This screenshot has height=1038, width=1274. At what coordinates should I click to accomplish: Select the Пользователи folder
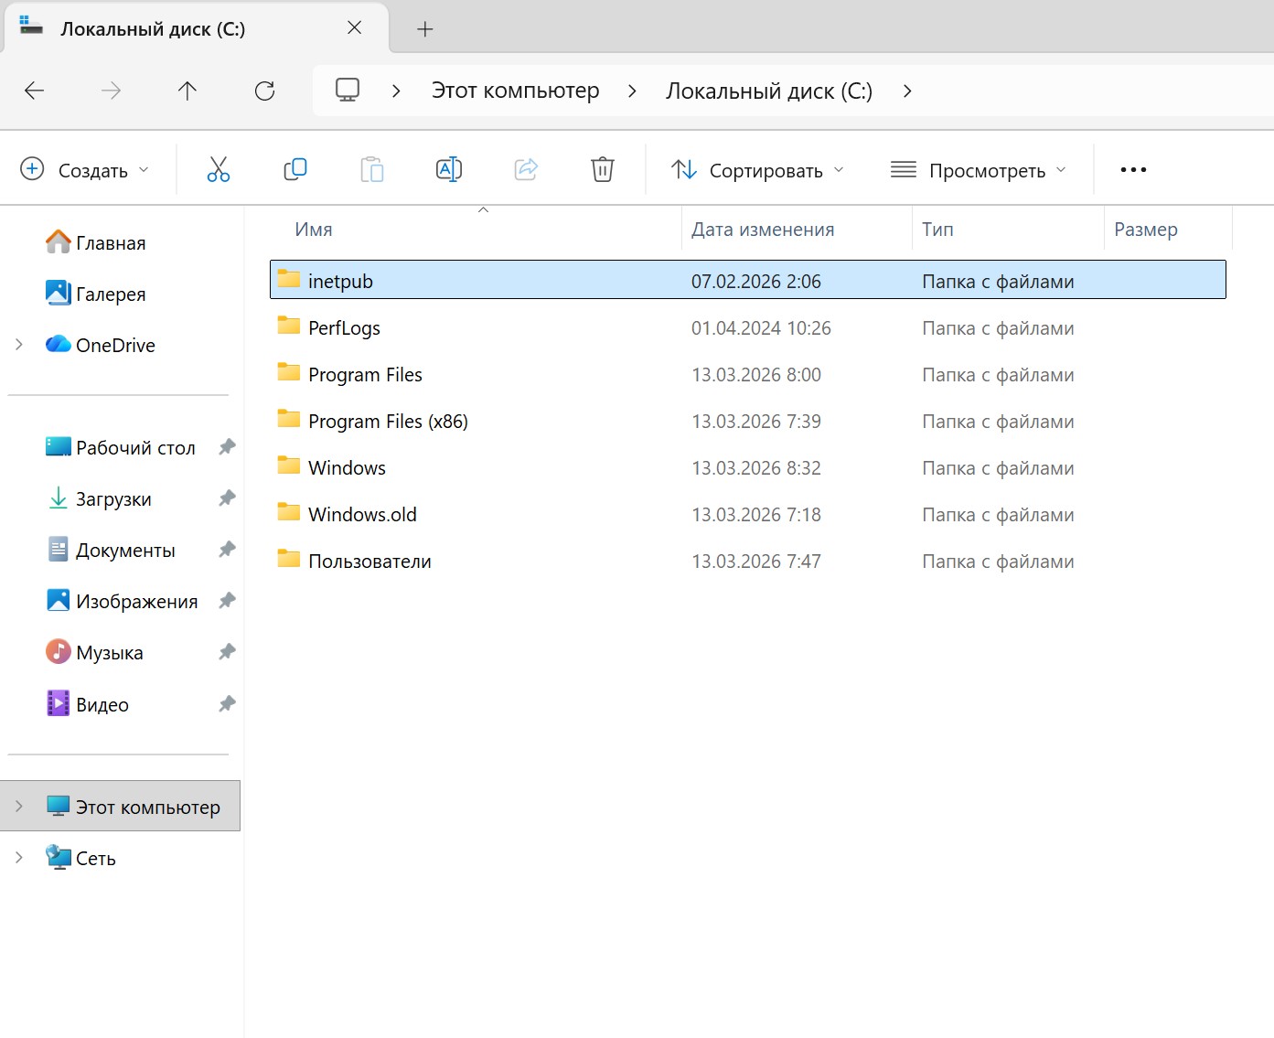(748, 561)
